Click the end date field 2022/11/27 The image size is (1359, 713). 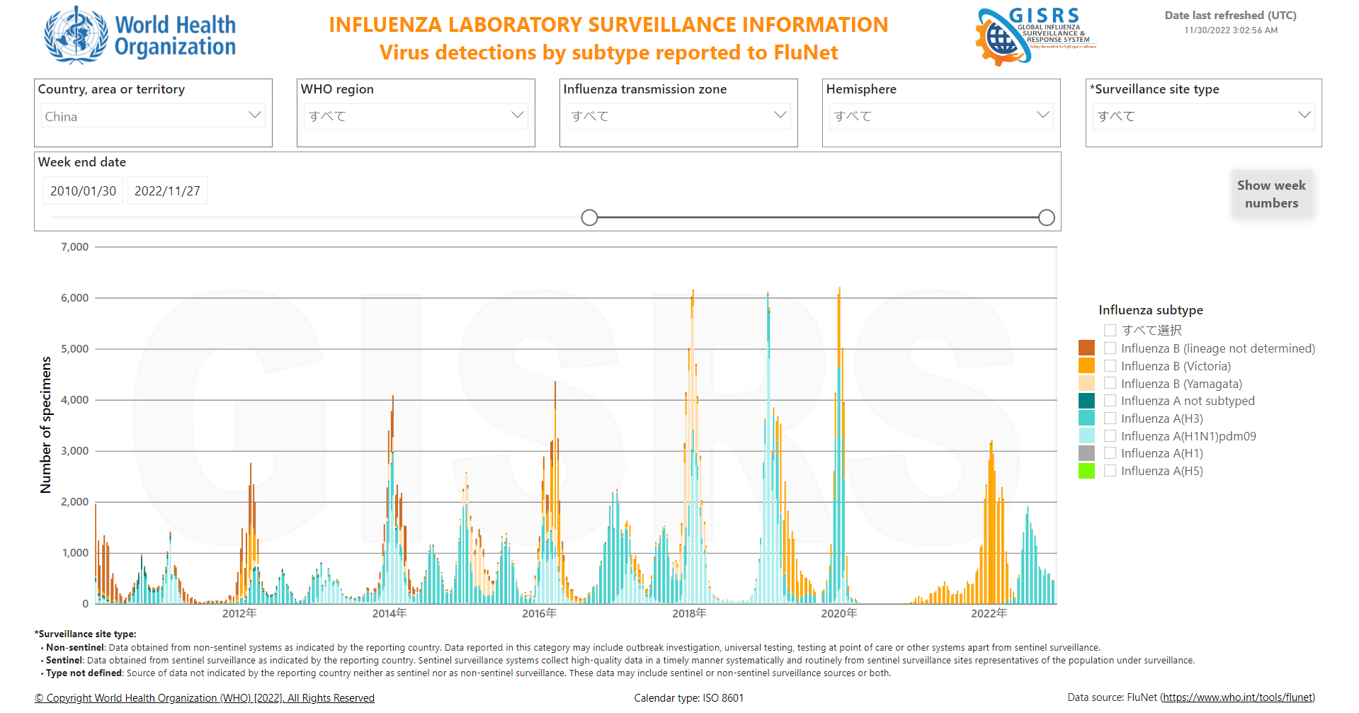coord(167,191)
